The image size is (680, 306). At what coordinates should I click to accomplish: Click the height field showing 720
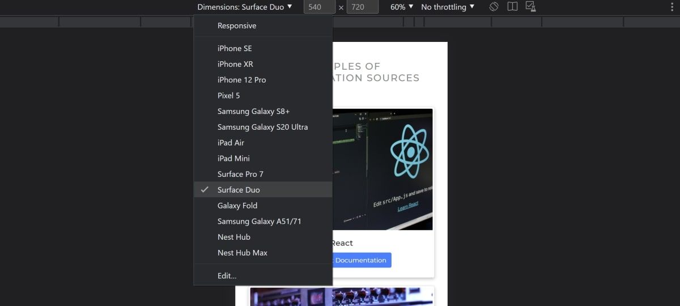point(363,7)
